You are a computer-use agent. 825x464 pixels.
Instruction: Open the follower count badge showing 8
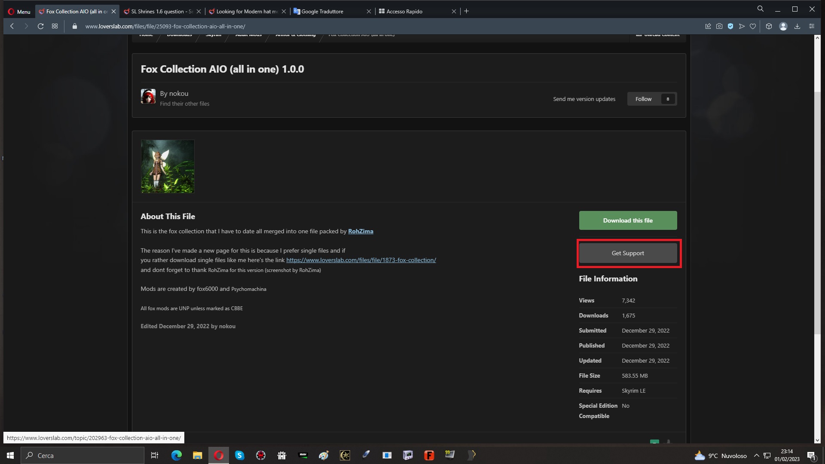pyautogui.click(x=668, y=99)
